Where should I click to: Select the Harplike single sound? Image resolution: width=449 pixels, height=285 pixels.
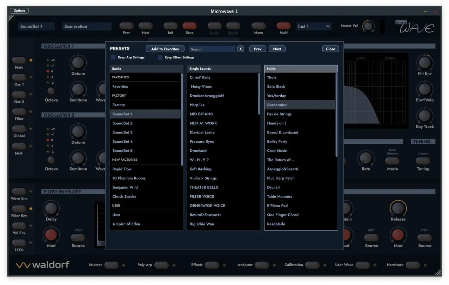223,105
